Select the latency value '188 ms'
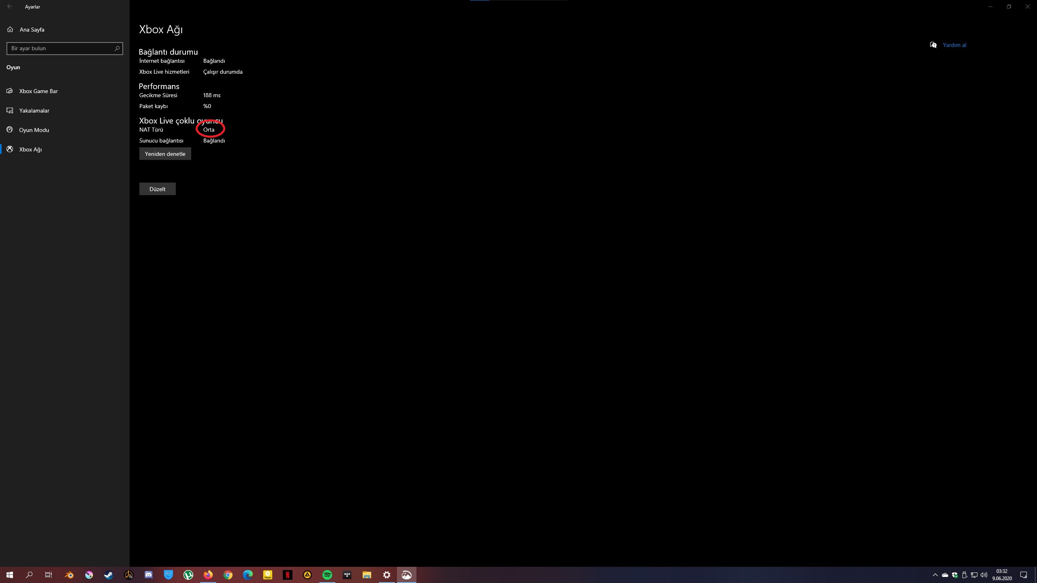Viewport: 1037px width, 583px height. (212, 95)
